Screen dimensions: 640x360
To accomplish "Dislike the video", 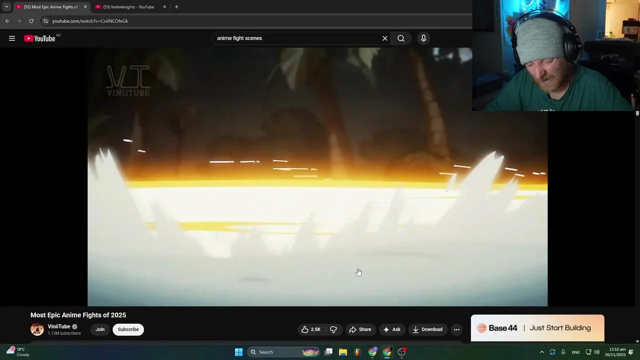I will 333,329.
